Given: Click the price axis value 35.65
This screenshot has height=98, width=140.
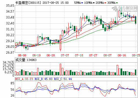Looking at the screenshot, I should [x=10, y=6].
